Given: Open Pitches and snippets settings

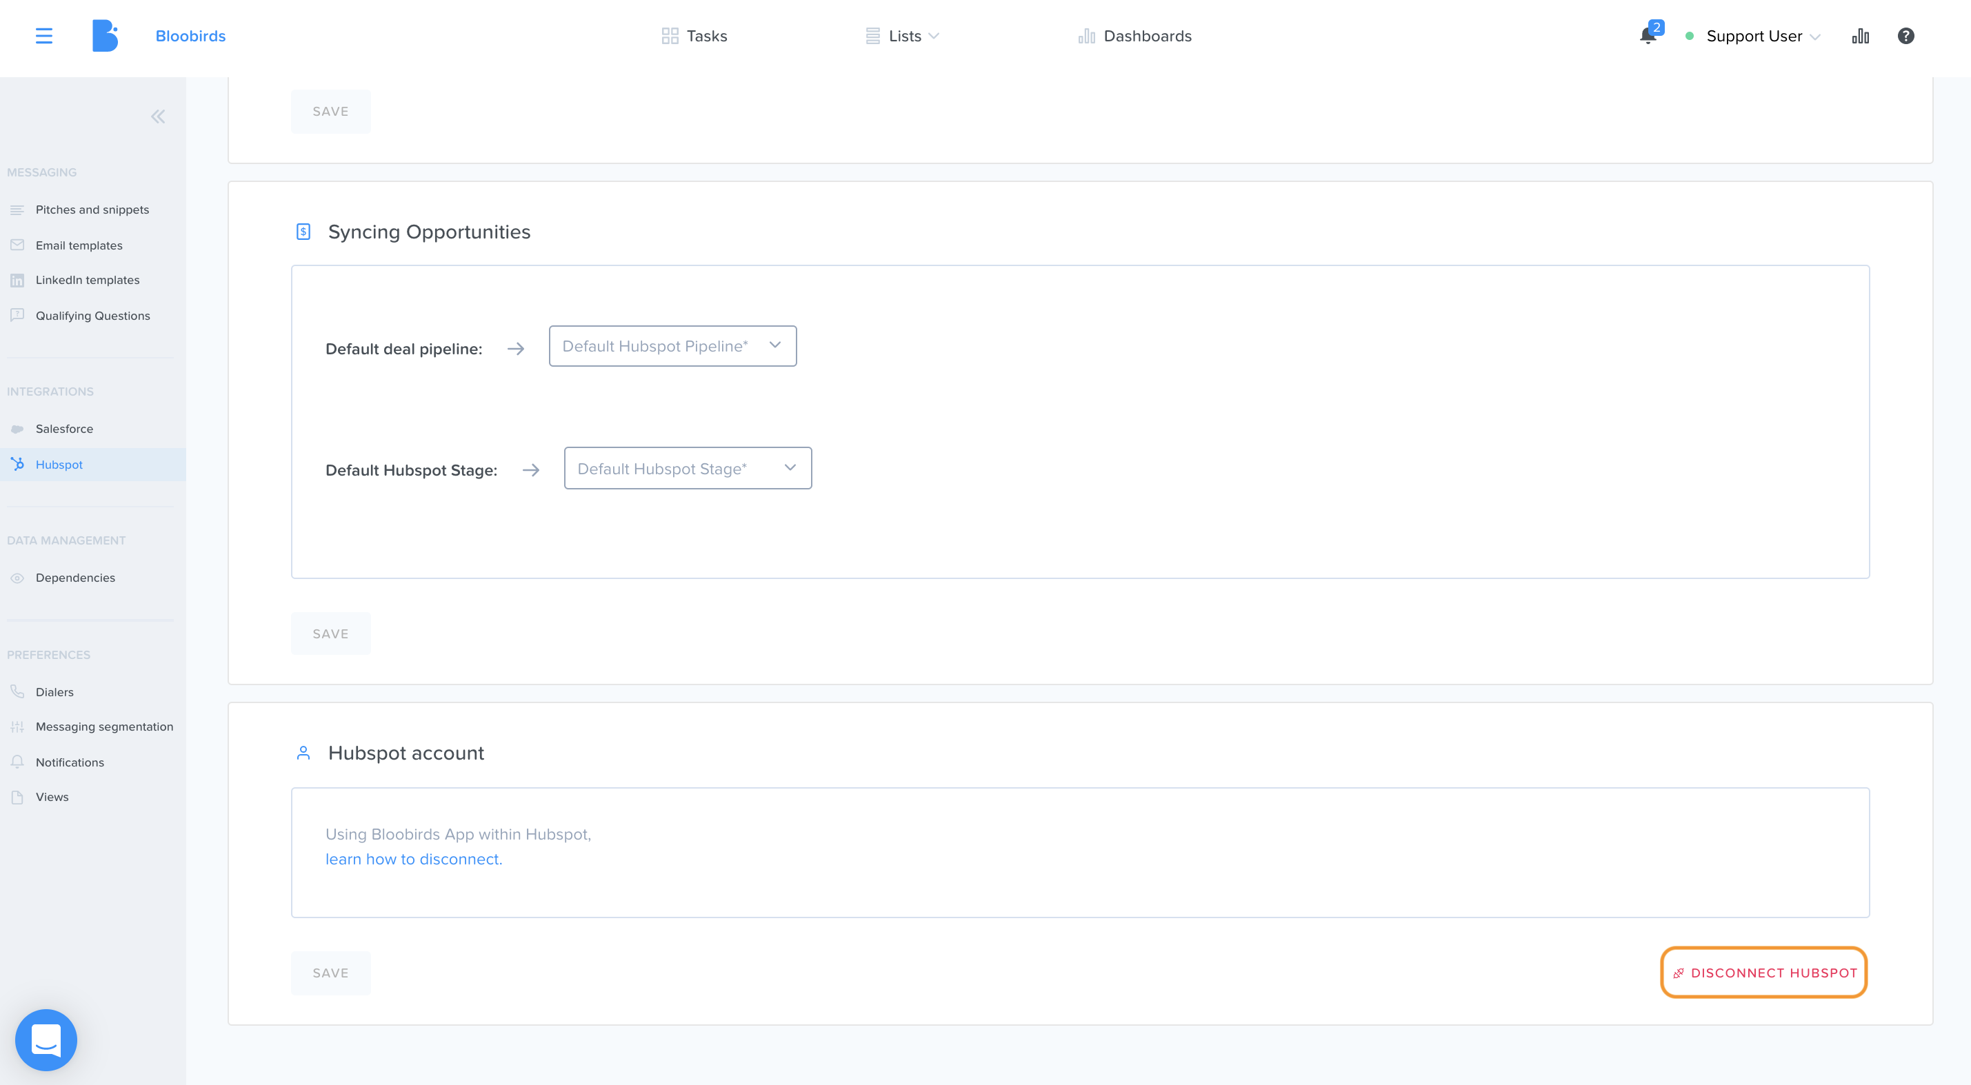Looking at the screenshot, I should coord(92,210).
